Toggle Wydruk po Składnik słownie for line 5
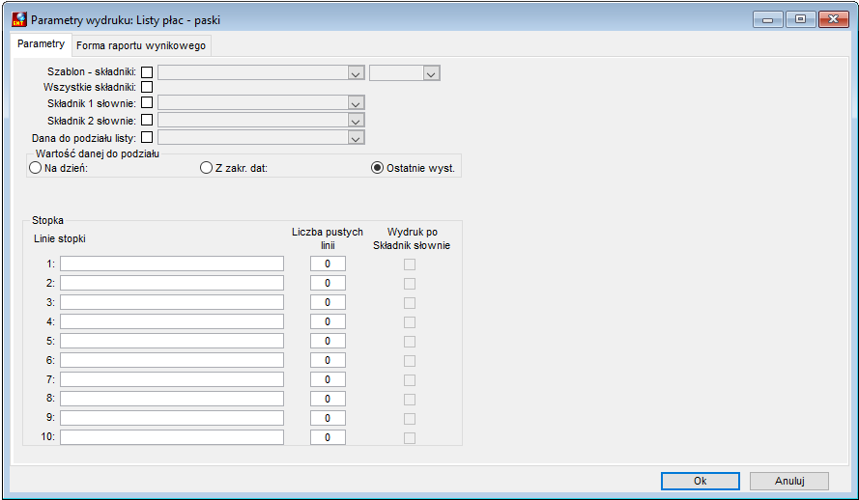The image size is (859, 500). click(x=410, y=342)
